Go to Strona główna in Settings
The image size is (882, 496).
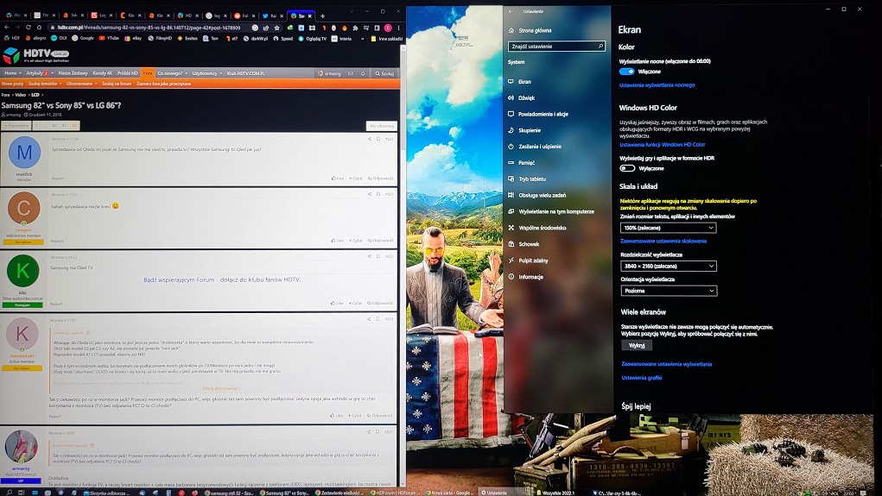pos(530,30)
